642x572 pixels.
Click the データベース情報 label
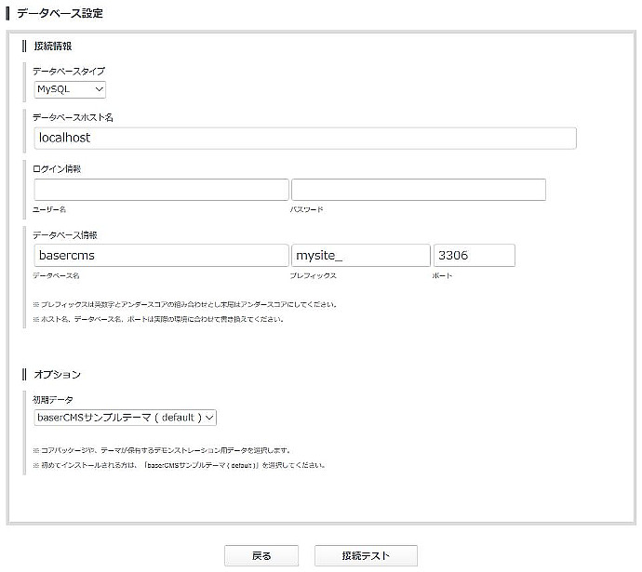(64, 235)
